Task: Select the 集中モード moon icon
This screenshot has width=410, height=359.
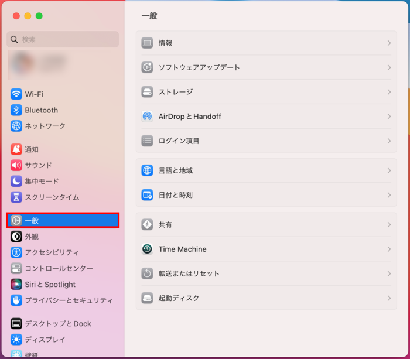Action: click(x=16, y=182)
